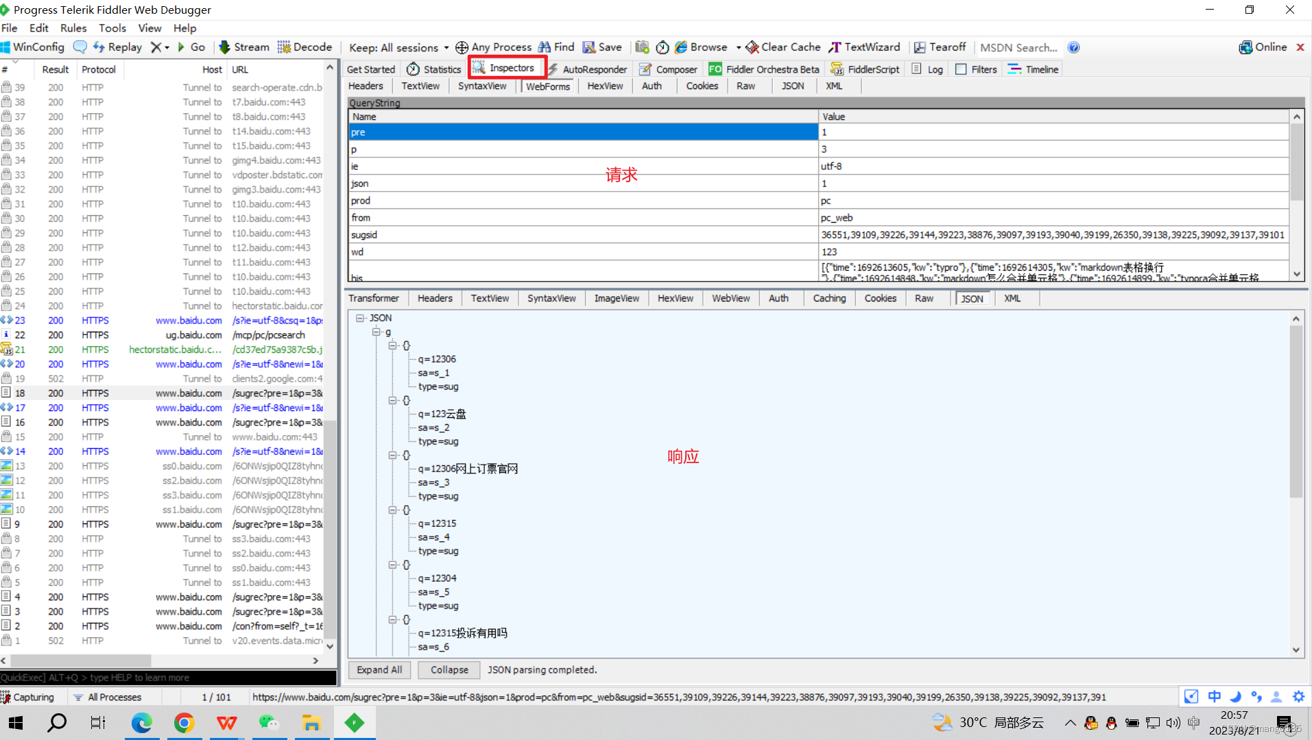Click the camera screenshot icon
Screen dimensions: 1312x740
click(x=642, y=47)
